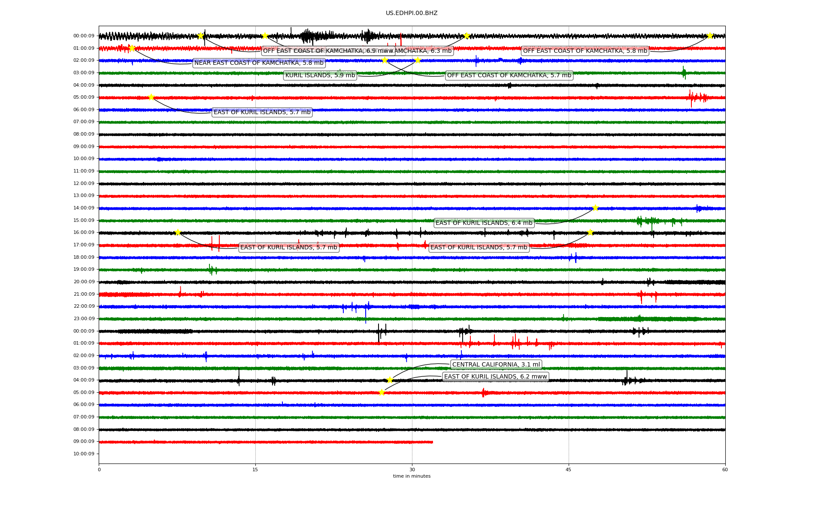Select the 16:00:09 time label

pyautogui.click(x=84, y=233)
